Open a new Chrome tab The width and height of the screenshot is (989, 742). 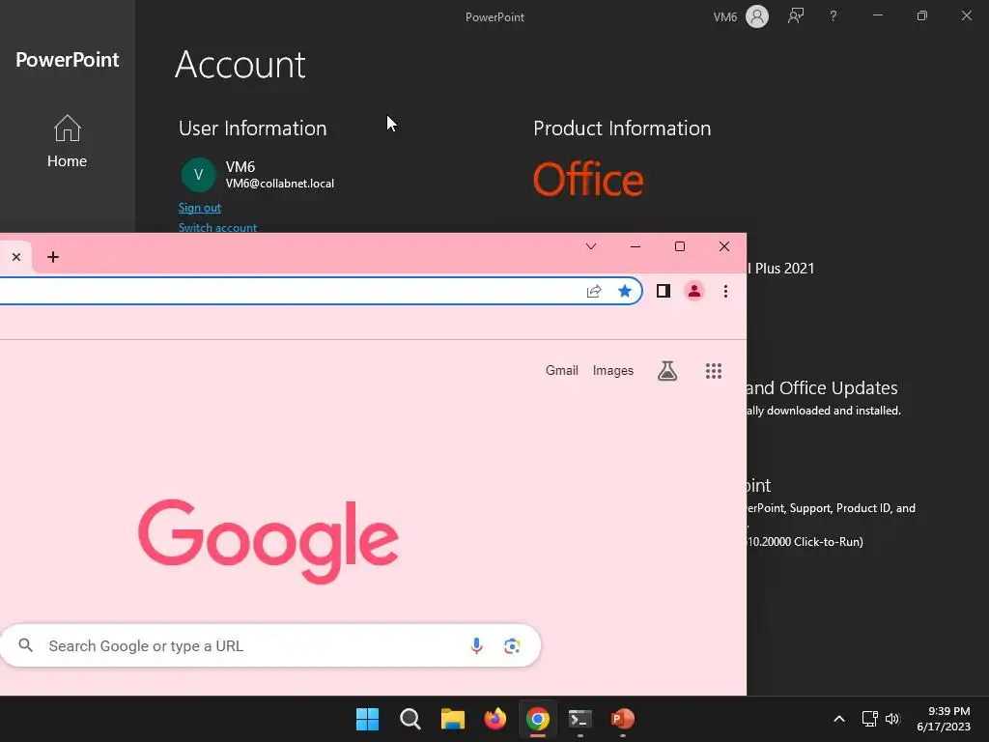(53, 257)
